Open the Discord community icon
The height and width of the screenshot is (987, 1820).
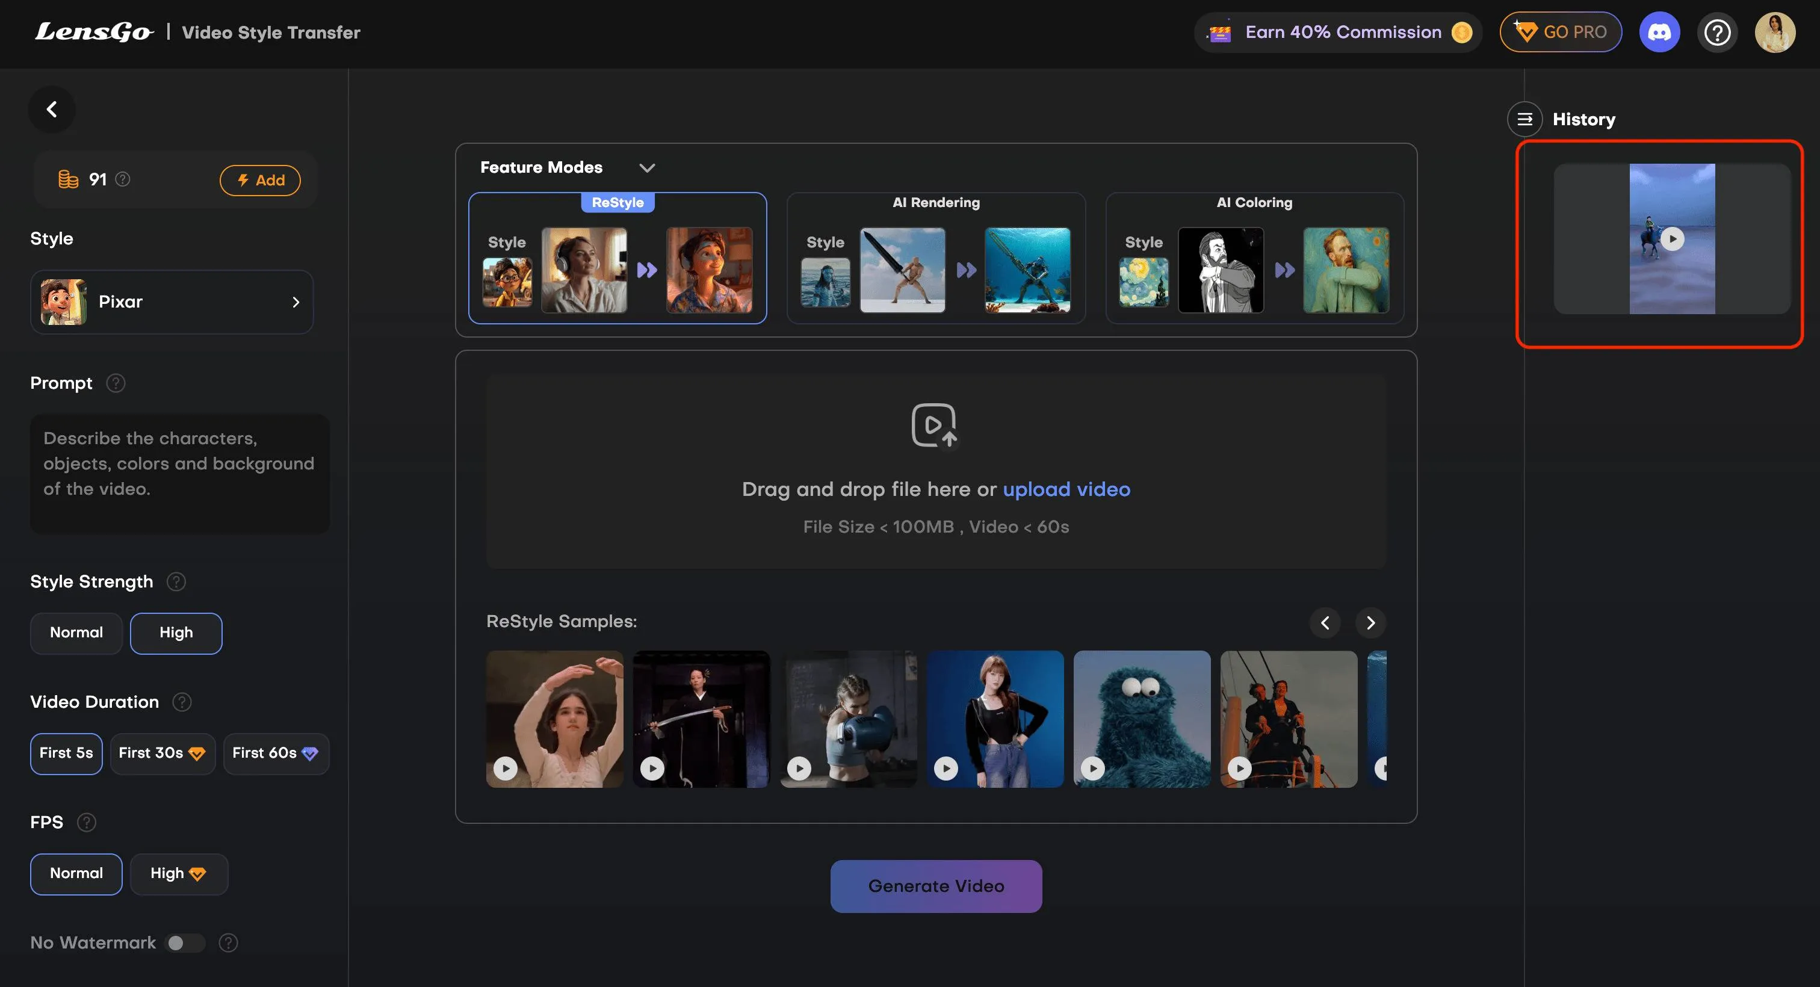tap(1659, 32)
